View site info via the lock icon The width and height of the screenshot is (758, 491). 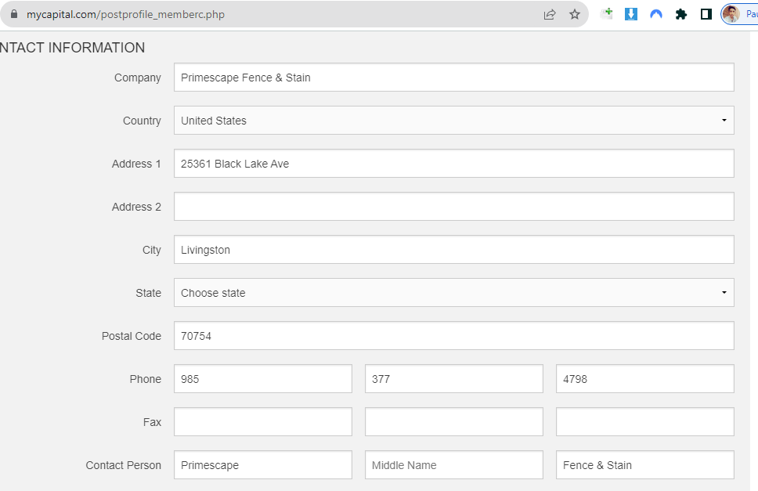pos(13,14)
